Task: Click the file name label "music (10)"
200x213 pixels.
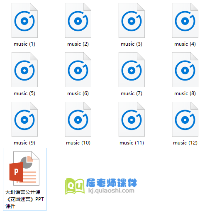Action: click(78, 143)
